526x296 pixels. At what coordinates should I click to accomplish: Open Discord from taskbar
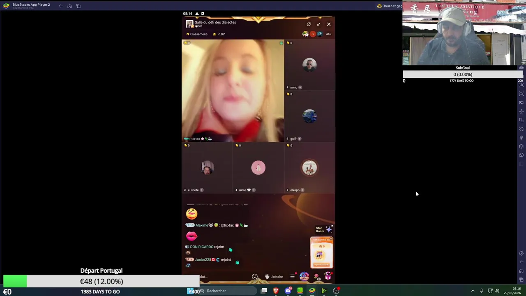288,291
